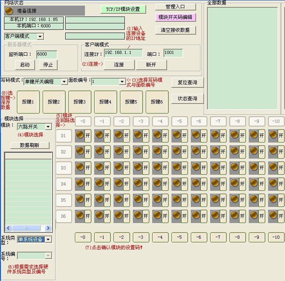Click the bottom -10 confirm code button
285x281 pixels.
point(276,237)
